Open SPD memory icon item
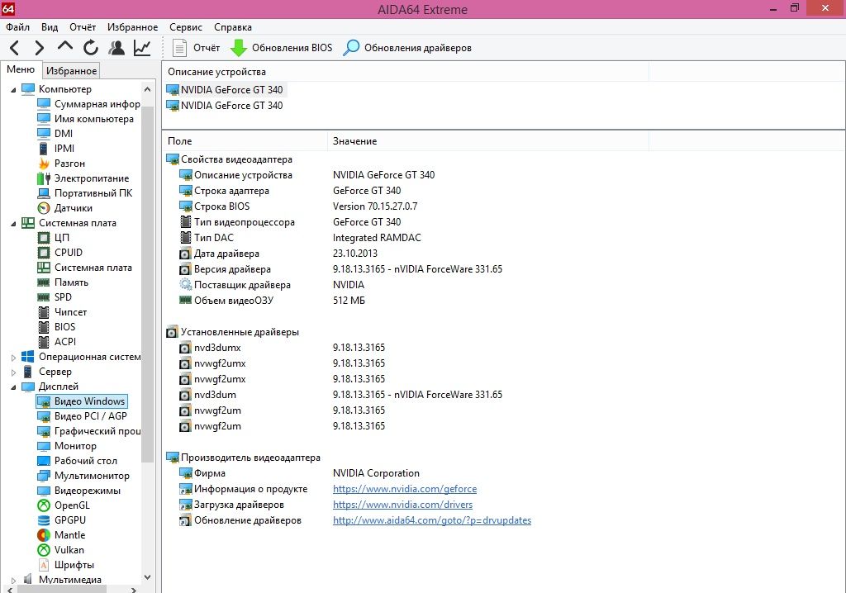Screen dimensions: 846x593 44,297
